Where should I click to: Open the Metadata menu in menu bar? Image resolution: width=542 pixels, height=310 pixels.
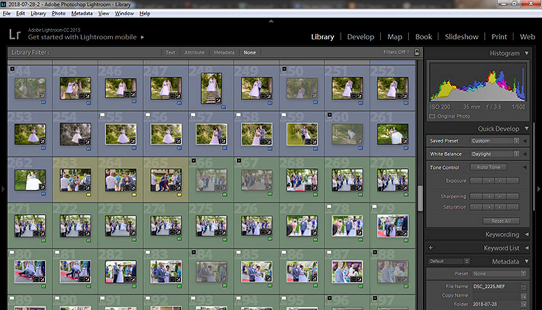click(82, 14)
